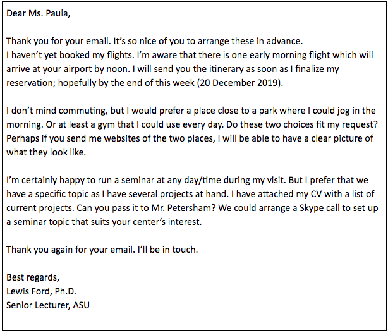Click the title "Senior Lecturer, ASU"
The image size is (388, 333).
51,305
